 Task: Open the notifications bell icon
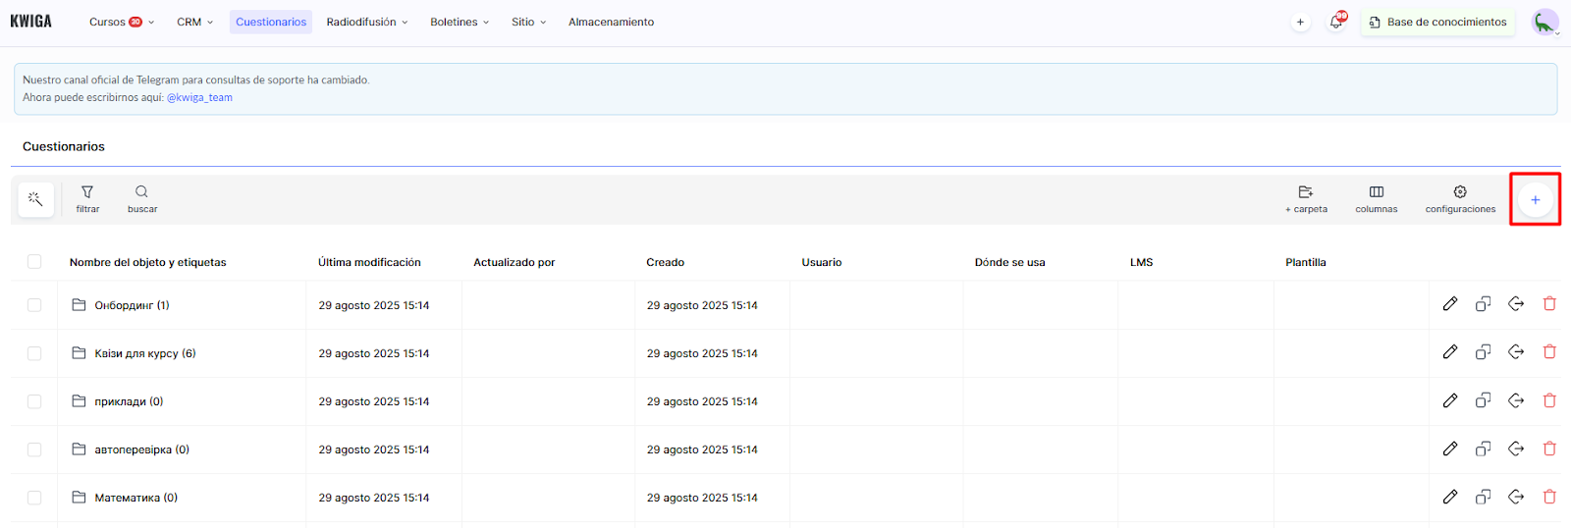(x=1336, y=22)
